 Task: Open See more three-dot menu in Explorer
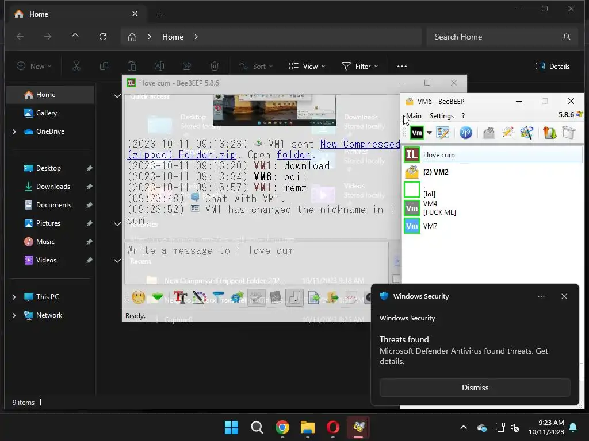(402, 67)
